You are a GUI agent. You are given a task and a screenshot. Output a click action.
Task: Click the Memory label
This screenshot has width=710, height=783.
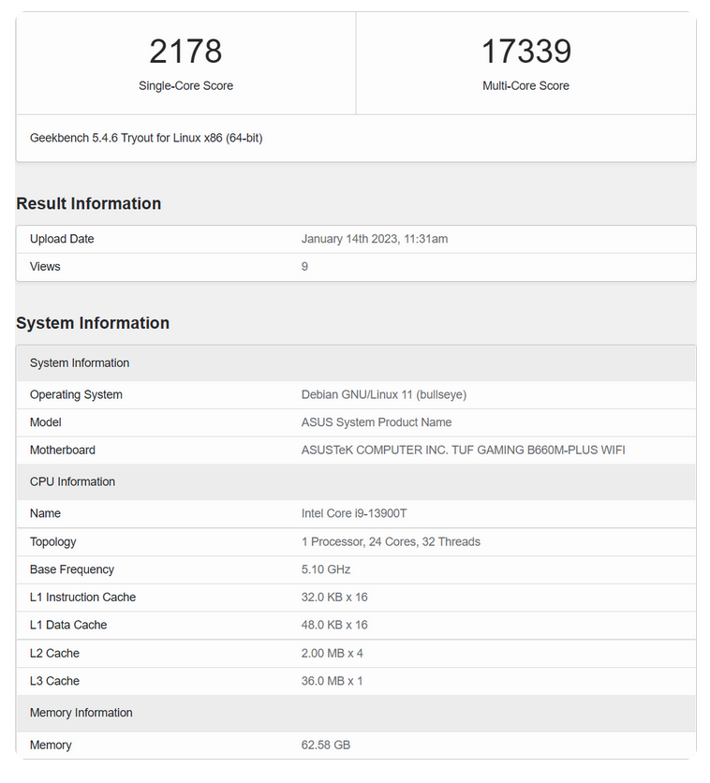(x=51, y=746)
